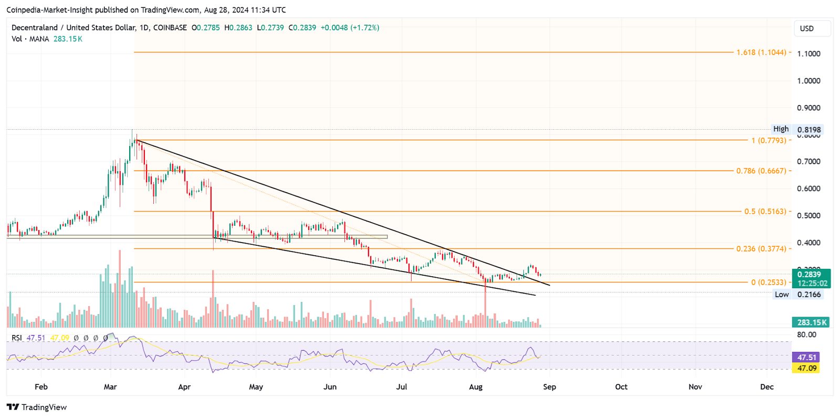Click the TradingView logo at bottom left

(x=37, y=407)
